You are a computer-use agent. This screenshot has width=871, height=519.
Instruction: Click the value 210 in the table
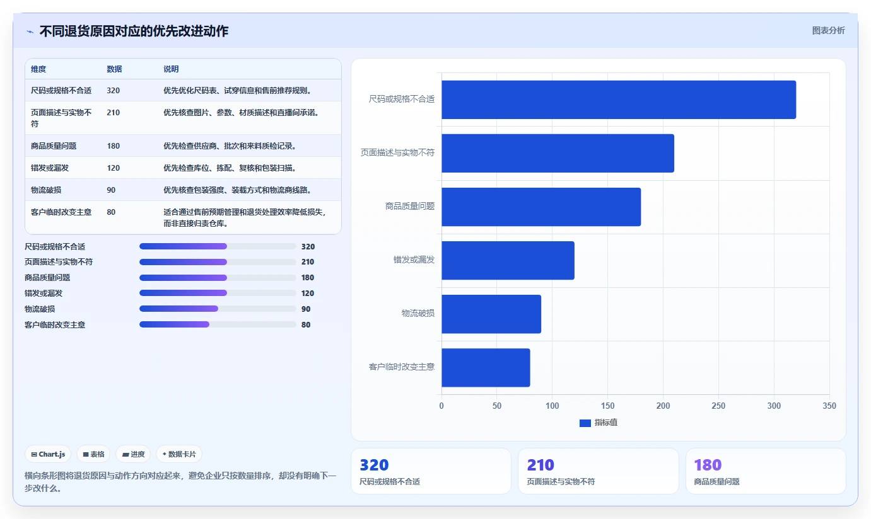click(x=114, y=113)
